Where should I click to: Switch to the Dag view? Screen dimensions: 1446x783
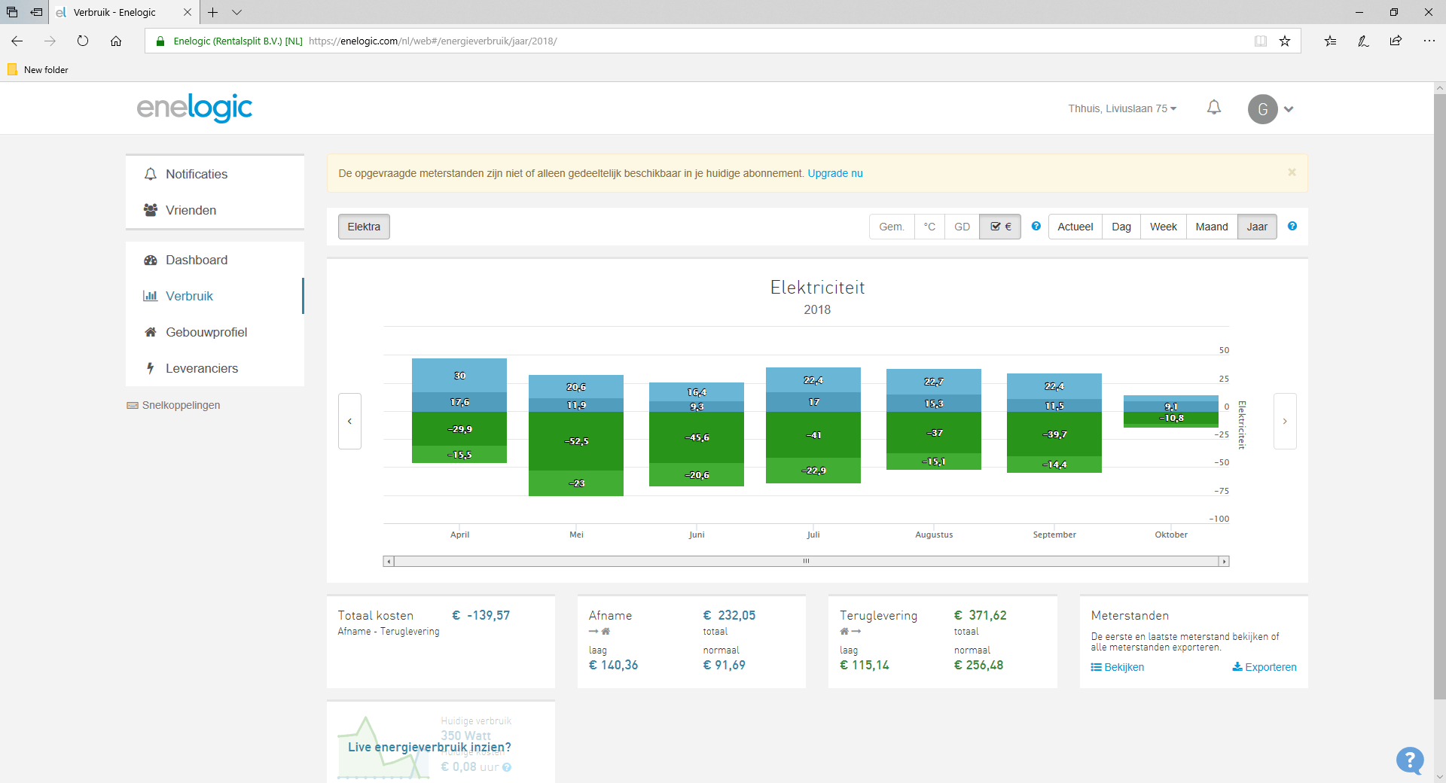[1121, 227]
